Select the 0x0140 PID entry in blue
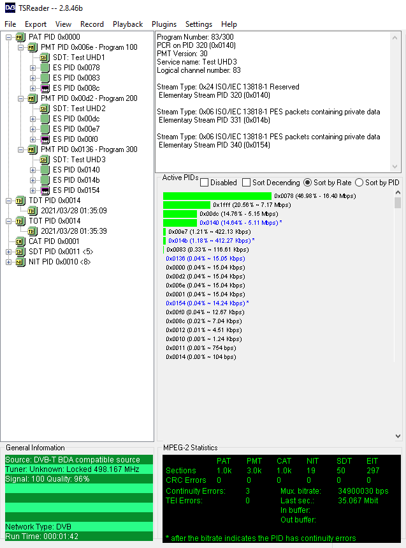Screen dimensions: 406x548 click(241, 223)
